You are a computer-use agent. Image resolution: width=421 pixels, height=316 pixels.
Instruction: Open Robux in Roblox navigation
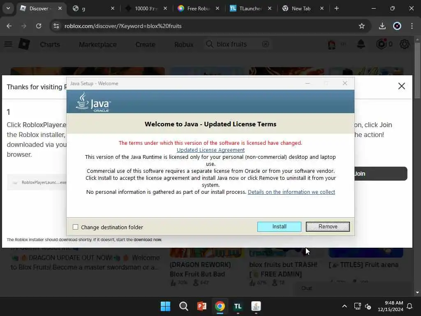click(x=184, y=44)
